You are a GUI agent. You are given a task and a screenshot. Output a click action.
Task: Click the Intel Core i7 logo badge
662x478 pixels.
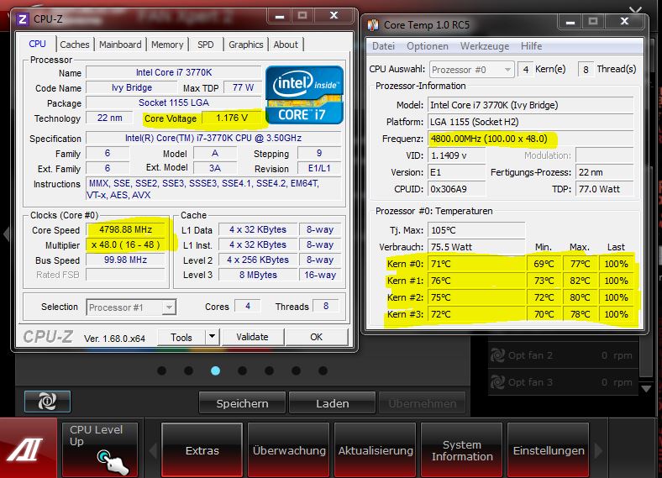coord(304,95)
